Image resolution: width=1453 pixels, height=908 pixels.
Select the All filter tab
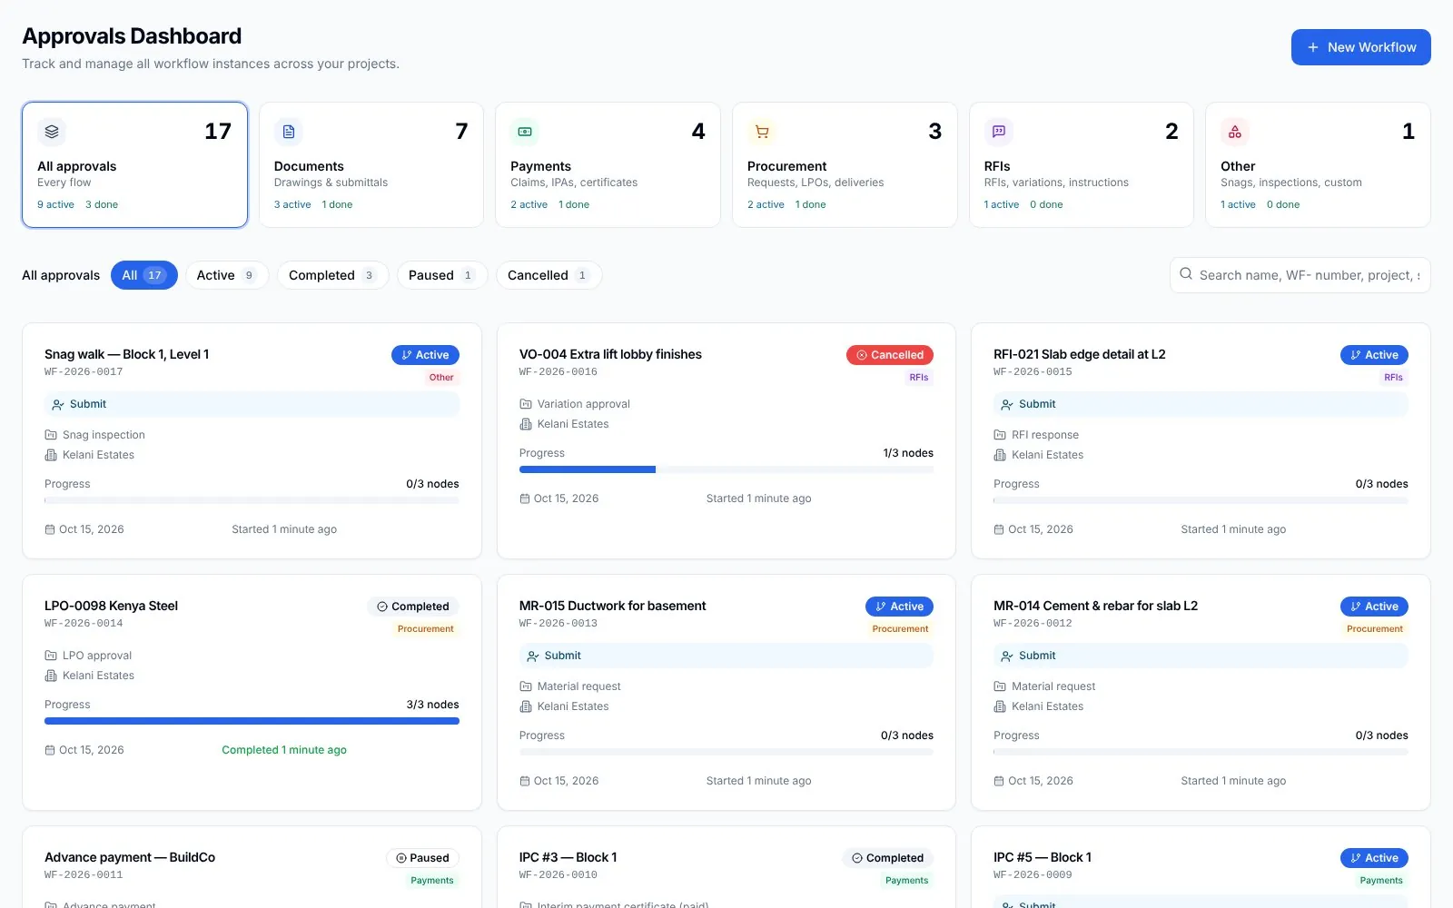(144, 275)
